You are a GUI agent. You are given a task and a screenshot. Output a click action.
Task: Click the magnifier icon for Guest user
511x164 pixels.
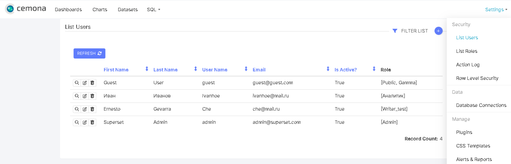pyautogui.click(x=77, y=83)
